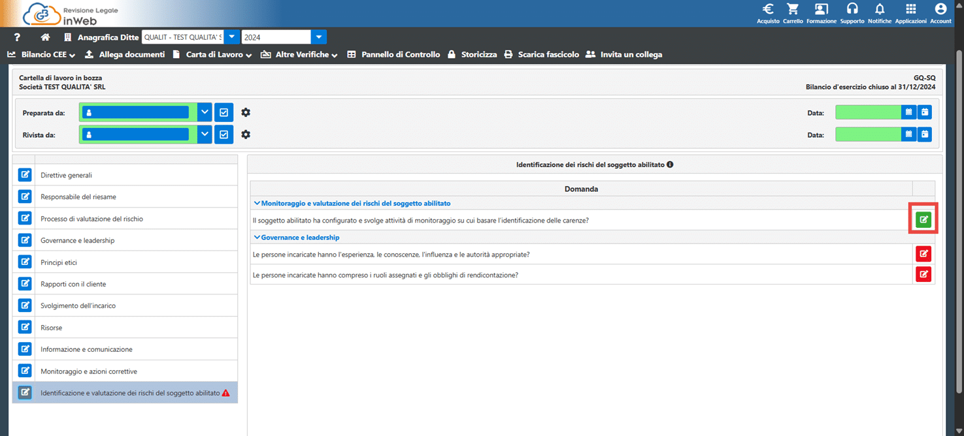
Task: Open the Carrello shopping cart icon
Action: point(793,10)
